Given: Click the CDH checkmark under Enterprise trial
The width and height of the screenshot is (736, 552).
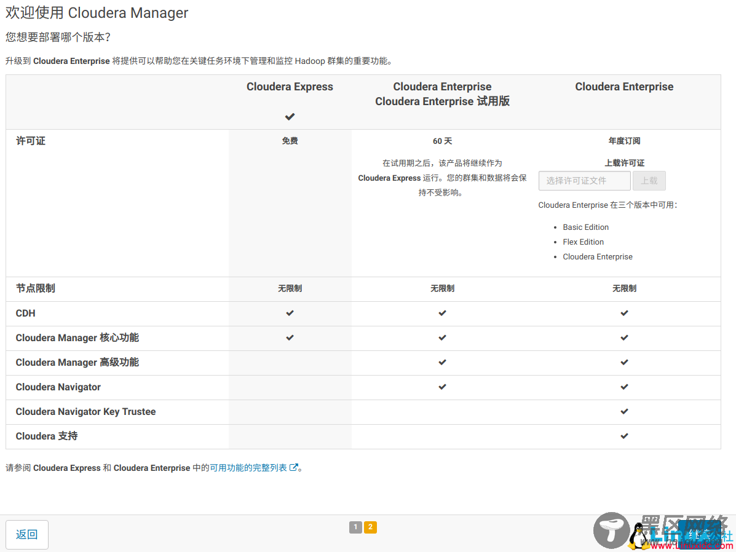Looking at the screenshot, I should [x=442, y=313].
